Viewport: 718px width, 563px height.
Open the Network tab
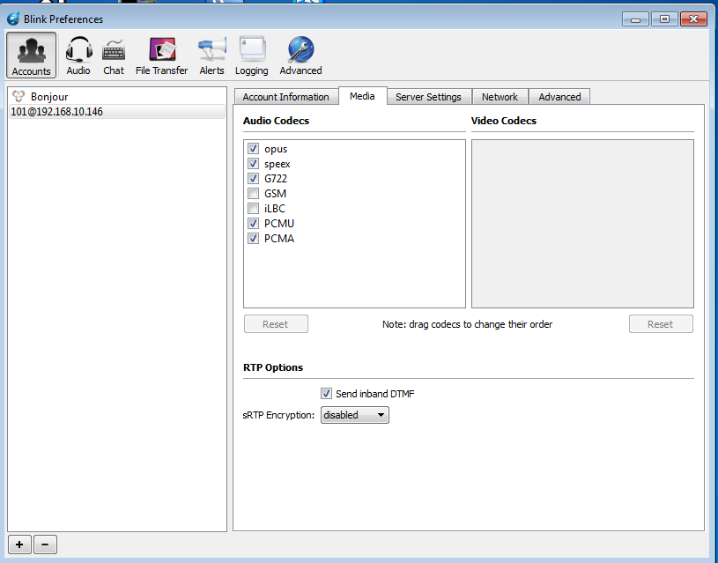[x=500, y=97]
